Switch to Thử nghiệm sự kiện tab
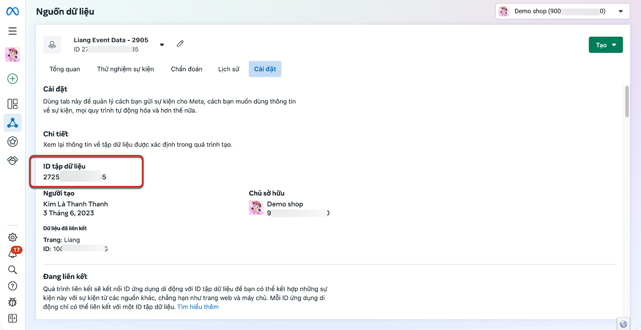Viewport: 641px width, 330px height. coord(125,69)
